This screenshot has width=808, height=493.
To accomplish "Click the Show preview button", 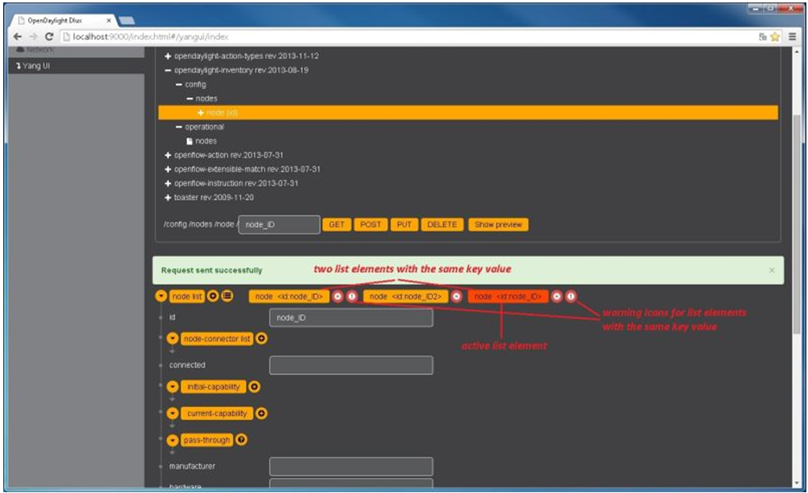I will 498,225.
